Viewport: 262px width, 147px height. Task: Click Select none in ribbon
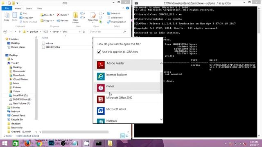click(x=115, y=18)
